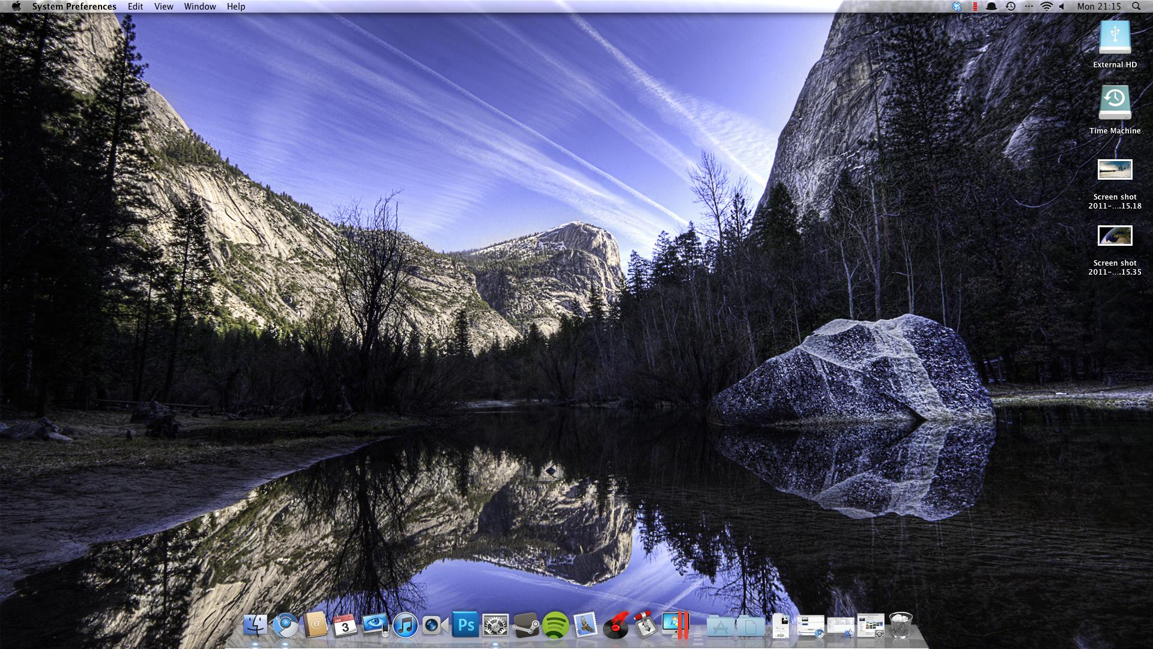This screenshot has height=649, width=1153.
Task: Select the External HD desktop drive
Action: point(1115,38)
